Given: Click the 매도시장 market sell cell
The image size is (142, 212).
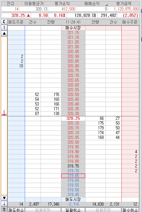Looking at the screenshot, I should point(73,199).
